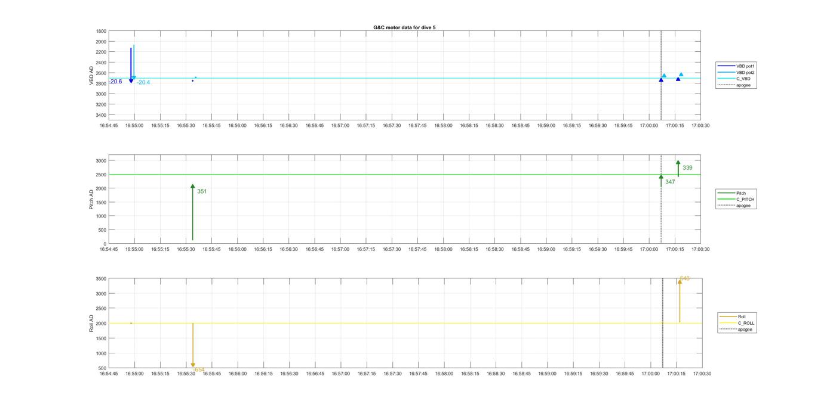The image size is (836, 413).
Task: Select the 'Roll AD' y-axis label
Action: (x=92, y=324)
